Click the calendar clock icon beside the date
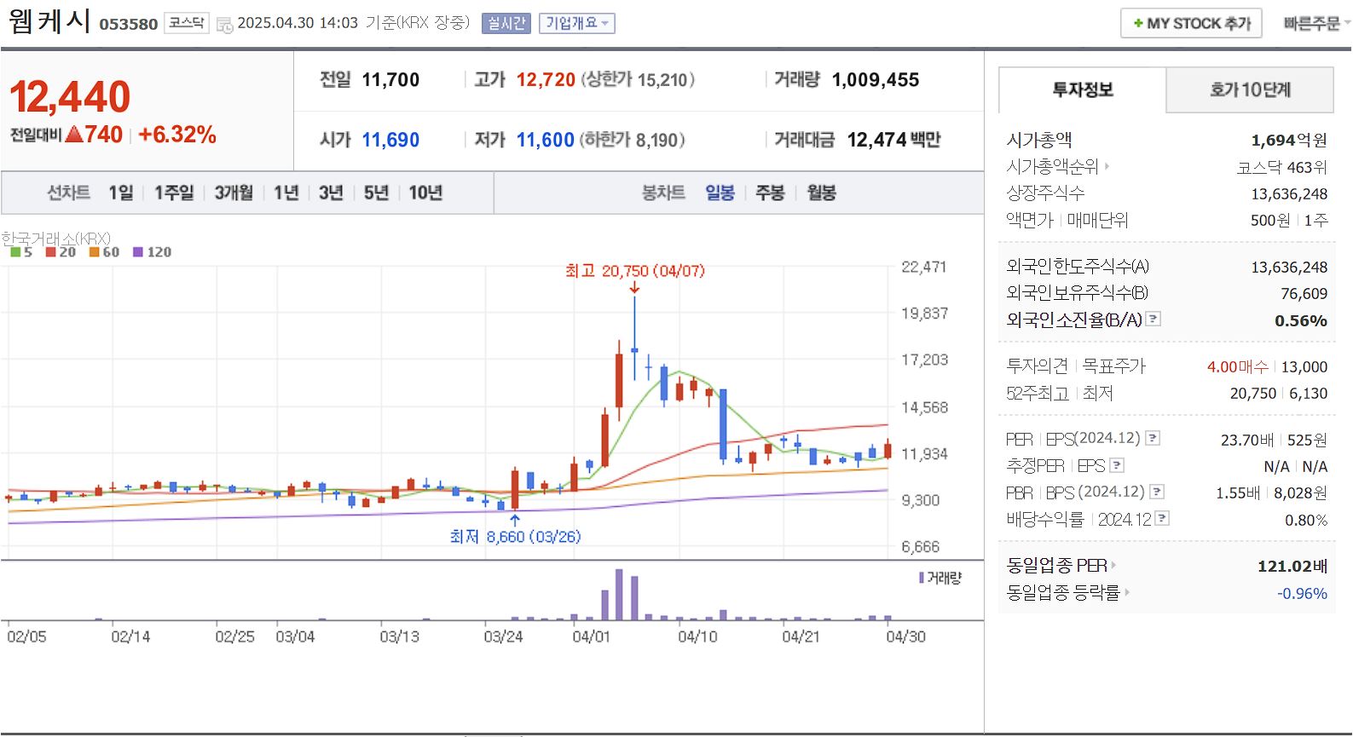1353x737 pixels. 225,25
